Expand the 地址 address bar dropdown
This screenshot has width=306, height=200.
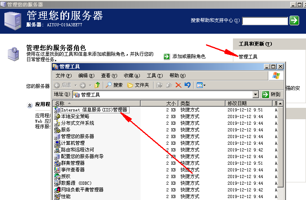tap(256, 95)
